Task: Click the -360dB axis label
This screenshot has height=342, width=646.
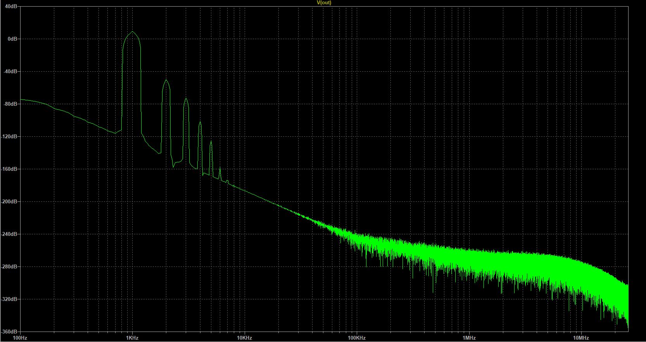Action: pyautogui.click(x=10, y=332)
